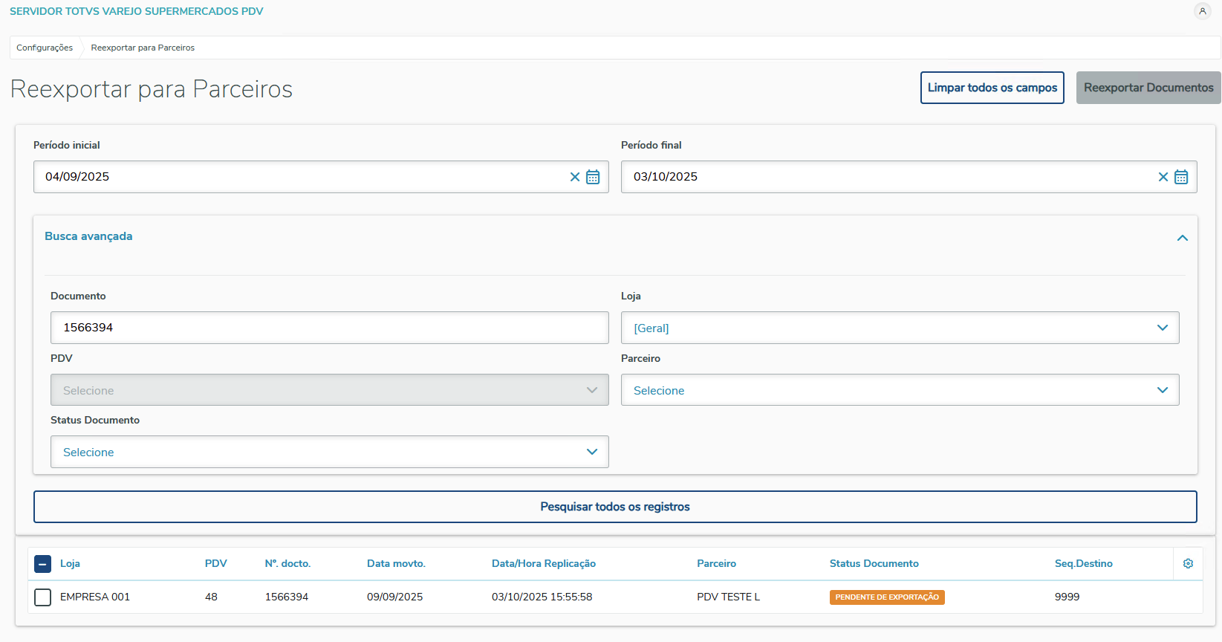Check the EMPRESA 001 row checkbox
This screenshot has height=642, width=1222.
(x=43, y=597)
